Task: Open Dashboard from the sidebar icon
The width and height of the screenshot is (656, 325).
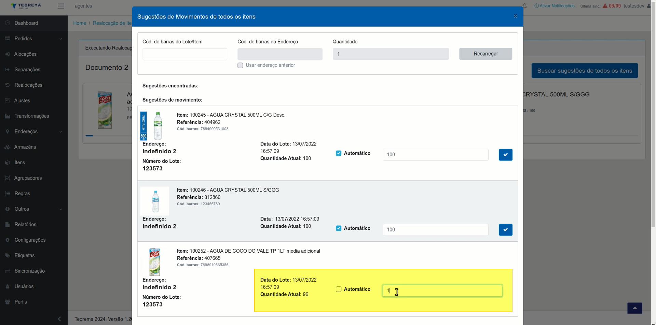Action: 8,23
